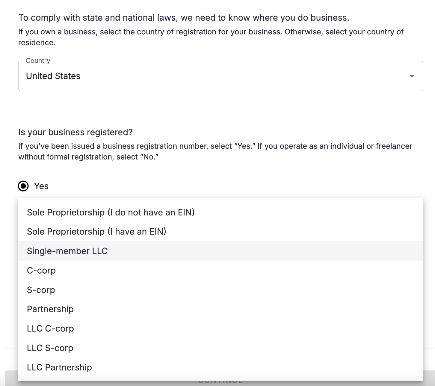Choose the LLC C-corp option
The image size is (435, 386).
[x=50, y=329]
